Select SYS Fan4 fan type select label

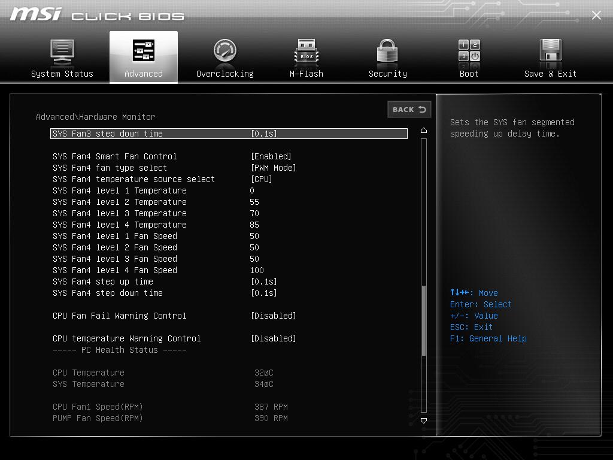point(110,168)
